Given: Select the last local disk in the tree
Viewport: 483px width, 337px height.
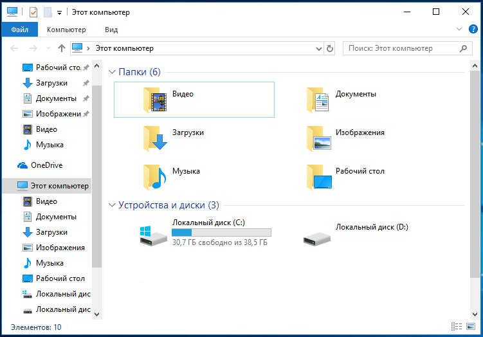Looking at the screenshot, I should coord(57,309).
